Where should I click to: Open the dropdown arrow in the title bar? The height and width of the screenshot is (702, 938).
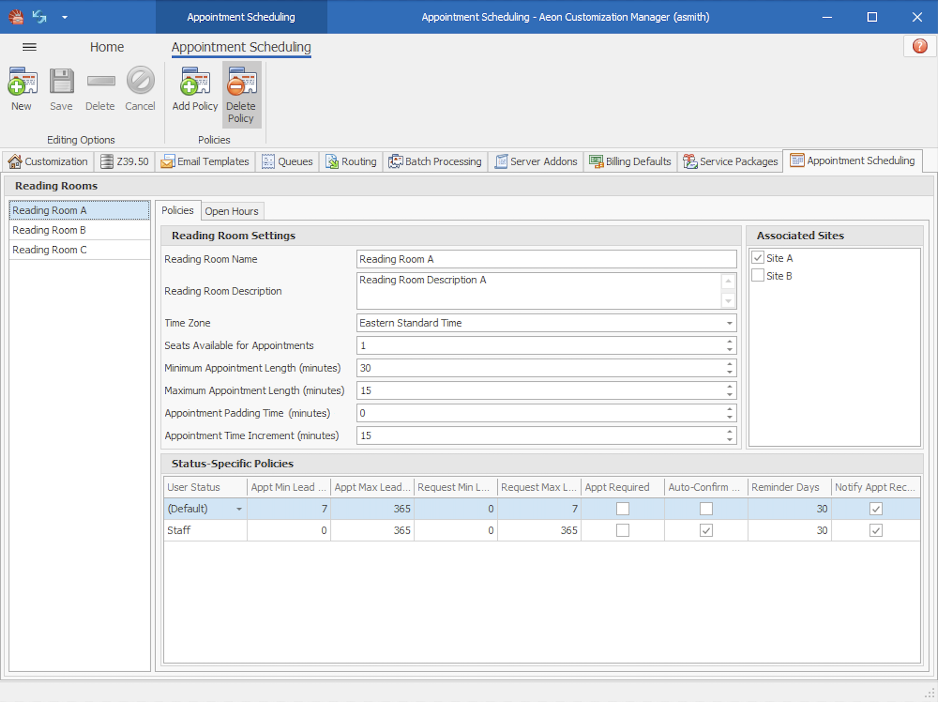point(65,17)
